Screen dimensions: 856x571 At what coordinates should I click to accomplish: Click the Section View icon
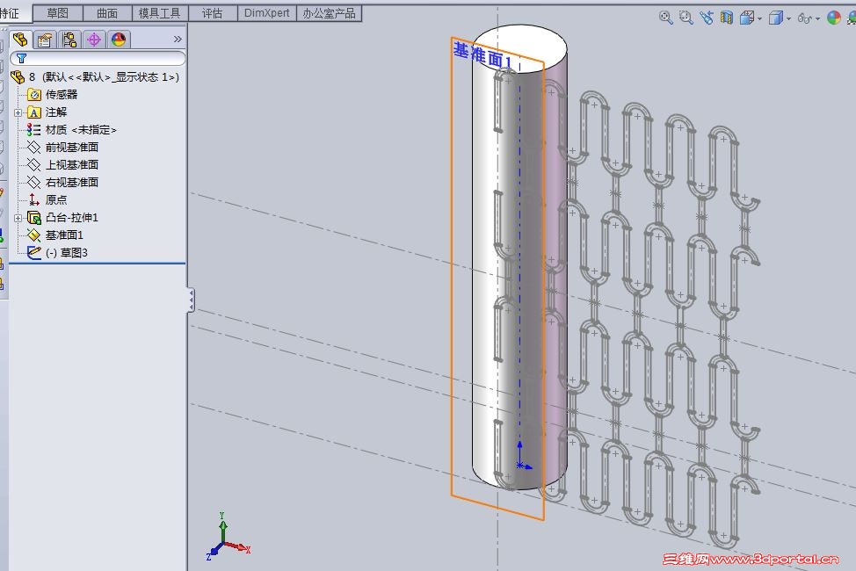[727, 18]
